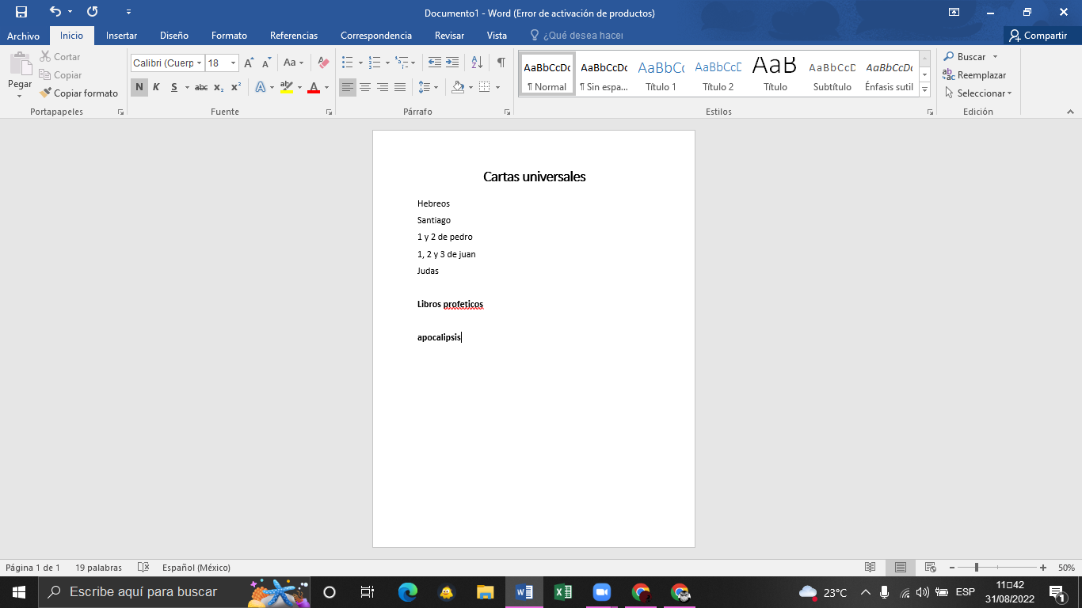Toggle strikethrough (abc) formatting
This screenshot has width=1082, height=608.
point(201,87)
